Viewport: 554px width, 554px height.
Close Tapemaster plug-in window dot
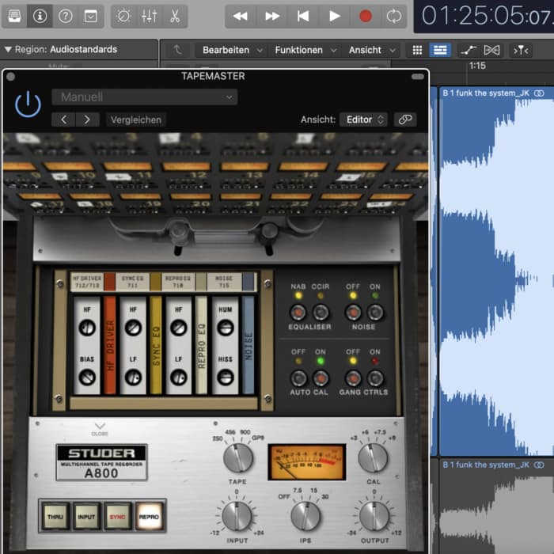(x=10, y=76)
